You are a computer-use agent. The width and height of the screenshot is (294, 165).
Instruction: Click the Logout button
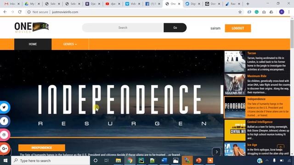(x=238, y=28)
